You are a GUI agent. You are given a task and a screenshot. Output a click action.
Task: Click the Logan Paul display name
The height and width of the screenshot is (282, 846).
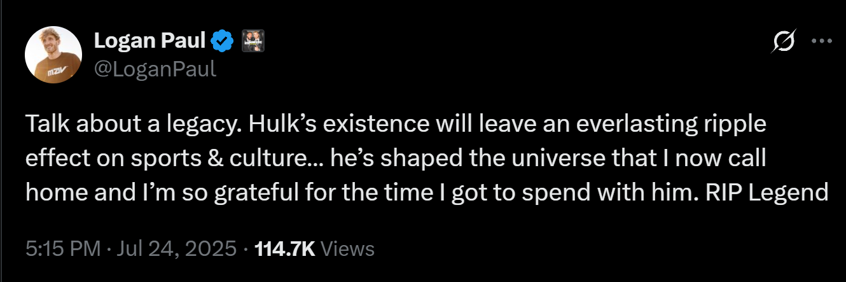(149, 42)
